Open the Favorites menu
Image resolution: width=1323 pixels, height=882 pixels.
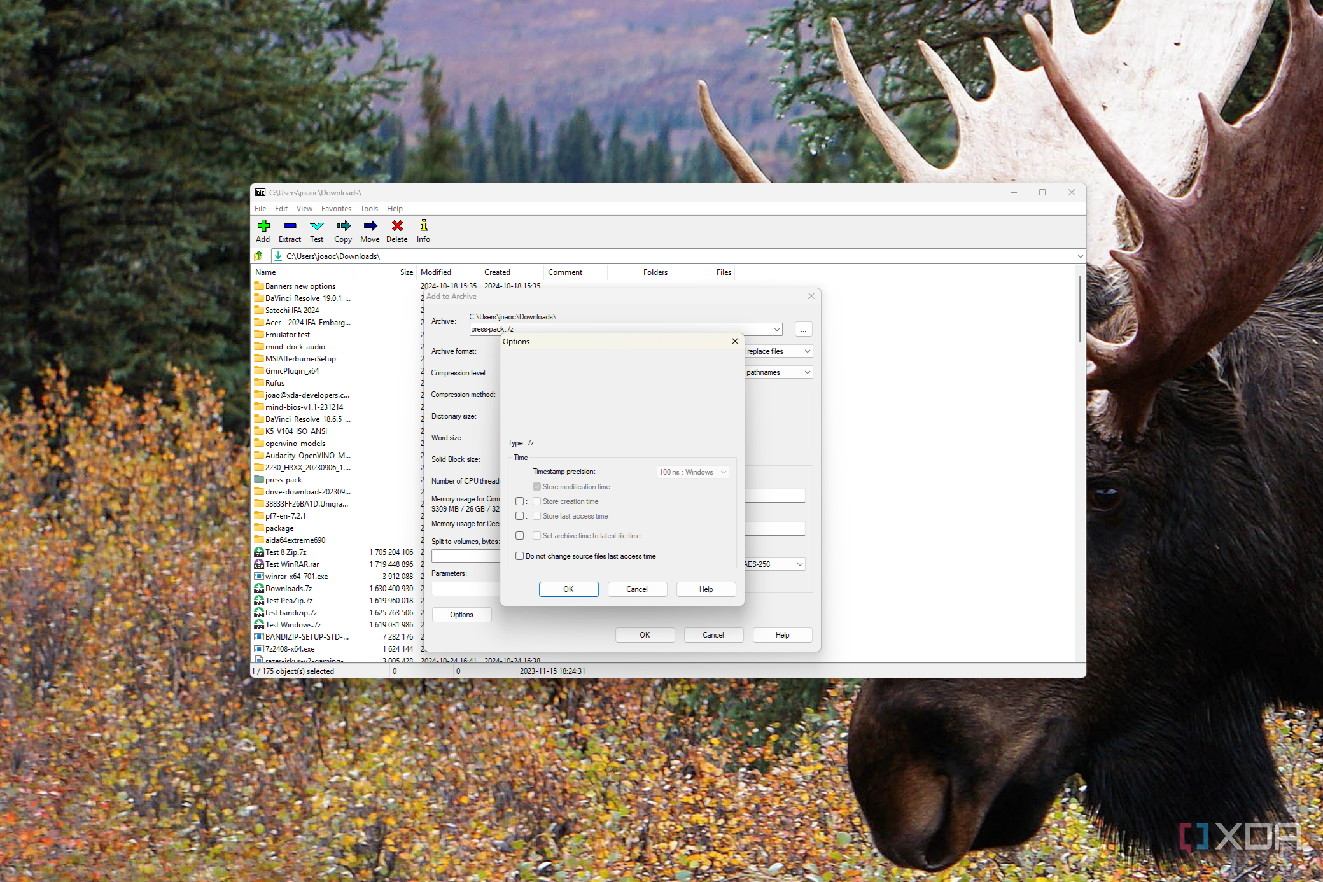(x=336, y=209)
